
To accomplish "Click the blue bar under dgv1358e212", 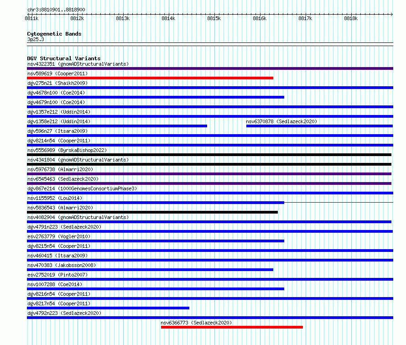I will pos(117,126).
